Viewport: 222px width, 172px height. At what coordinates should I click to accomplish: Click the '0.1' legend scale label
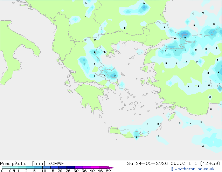[x=4, y=171]
